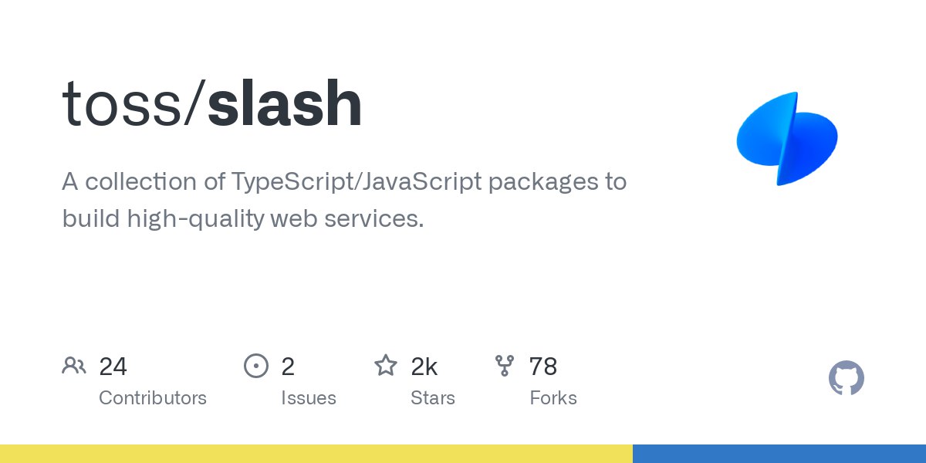
Task: Click the "A collection of TypeScript/JavaScript" description line
Action: click(x=344, y=182)
